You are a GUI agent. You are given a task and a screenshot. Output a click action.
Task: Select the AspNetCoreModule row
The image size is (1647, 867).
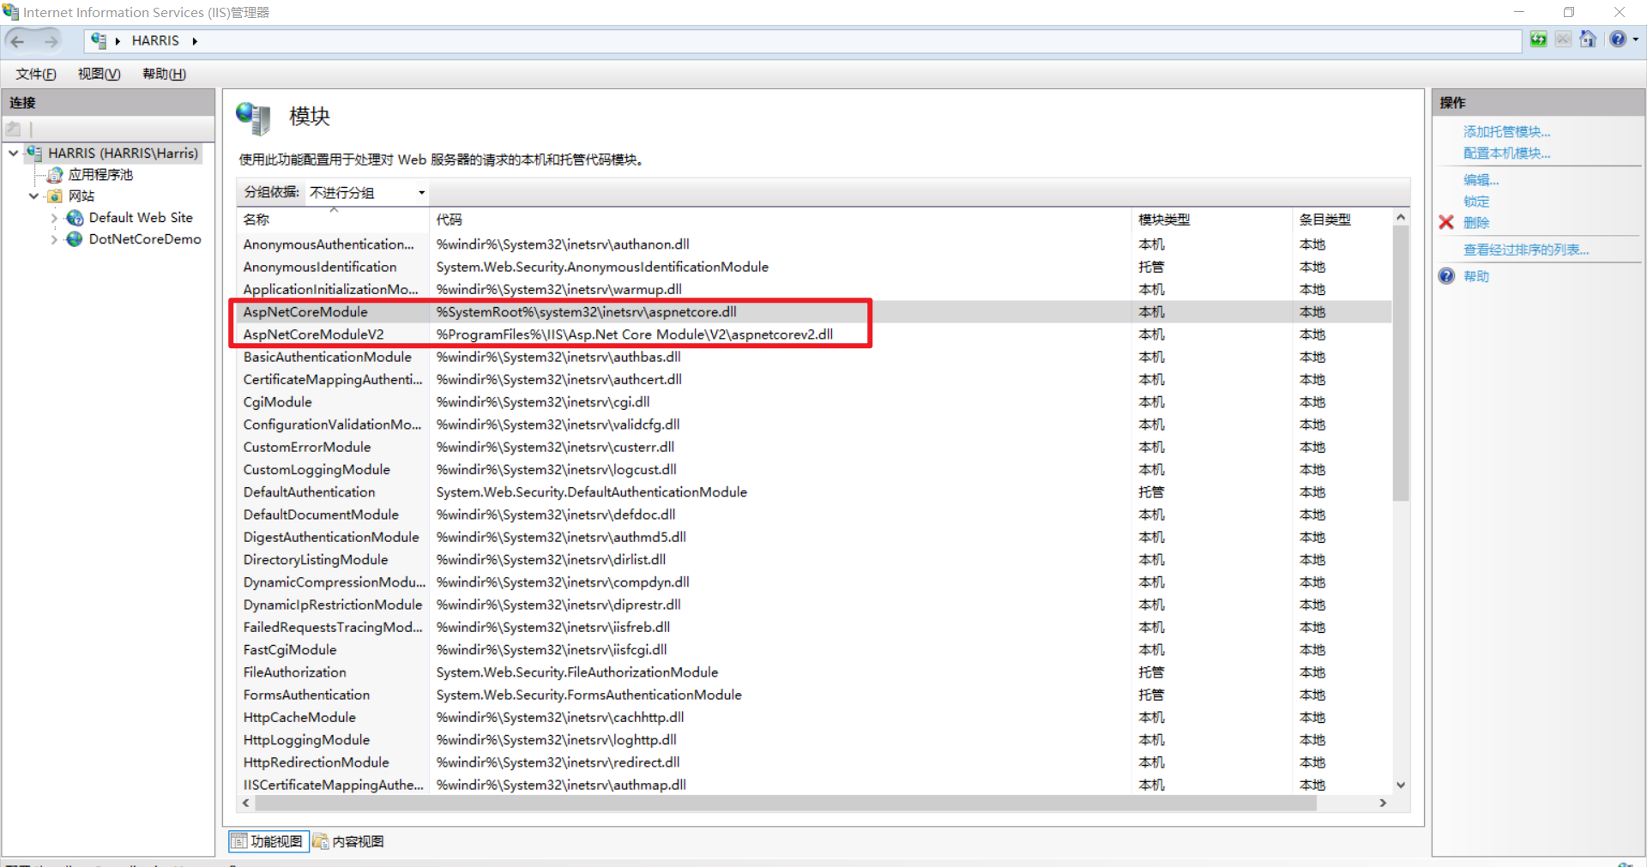click(814, 312)
